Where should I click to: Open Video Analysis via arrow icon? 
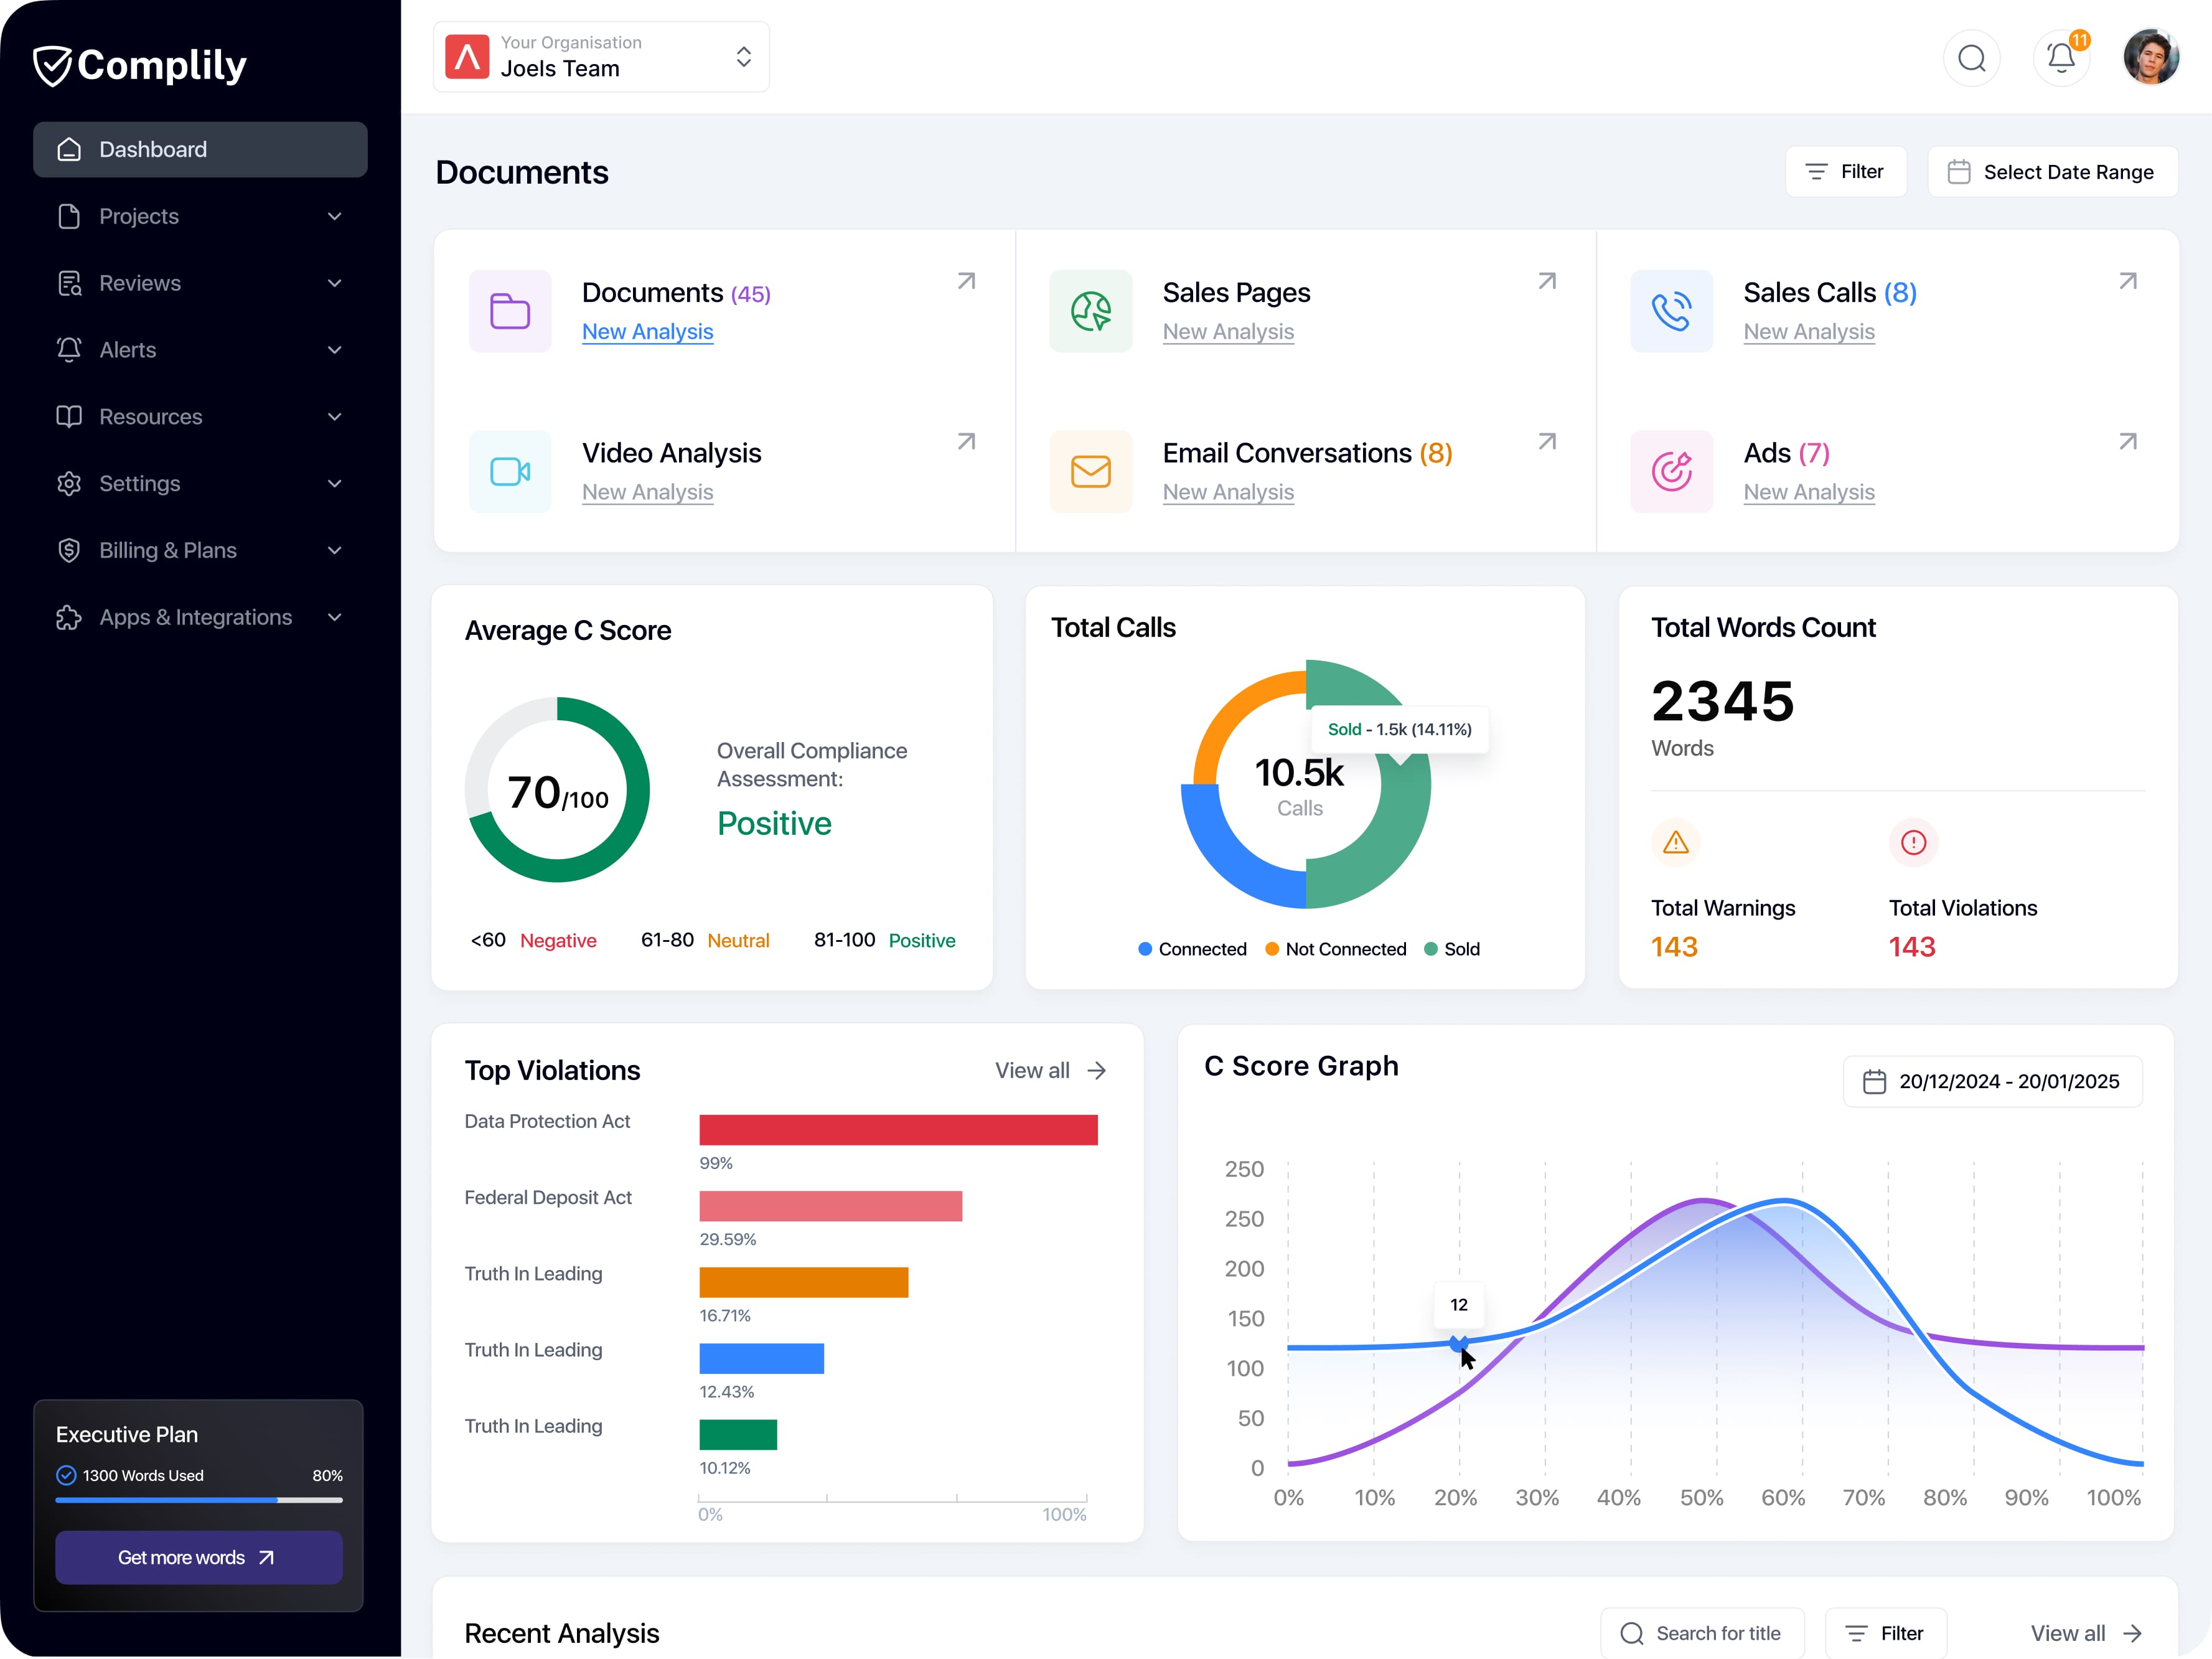pos(966,441)
